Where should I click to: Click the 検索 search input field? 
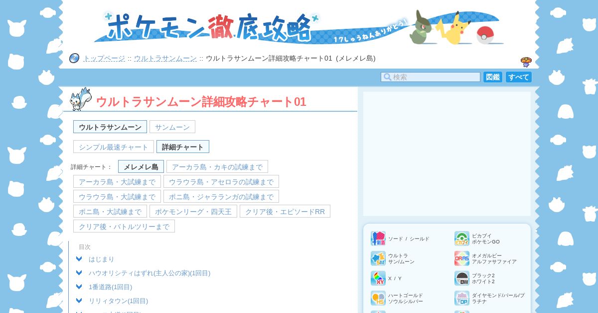(431, 77)
